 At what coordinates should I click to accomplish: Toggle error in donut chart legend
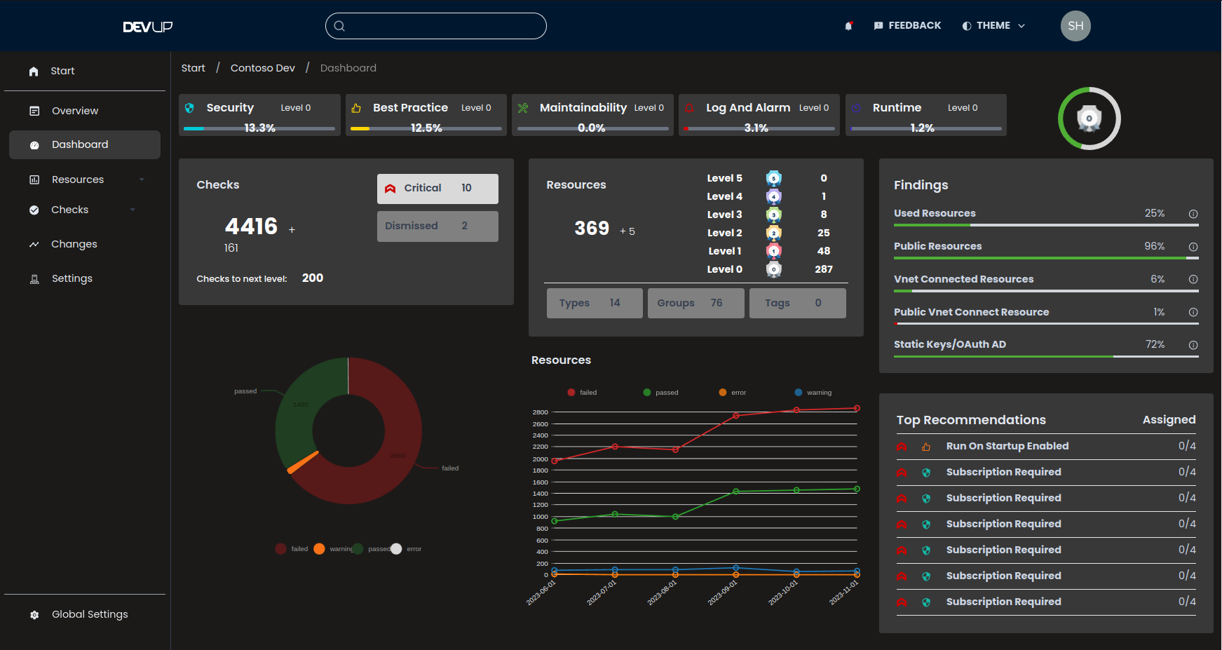point(406,549)
